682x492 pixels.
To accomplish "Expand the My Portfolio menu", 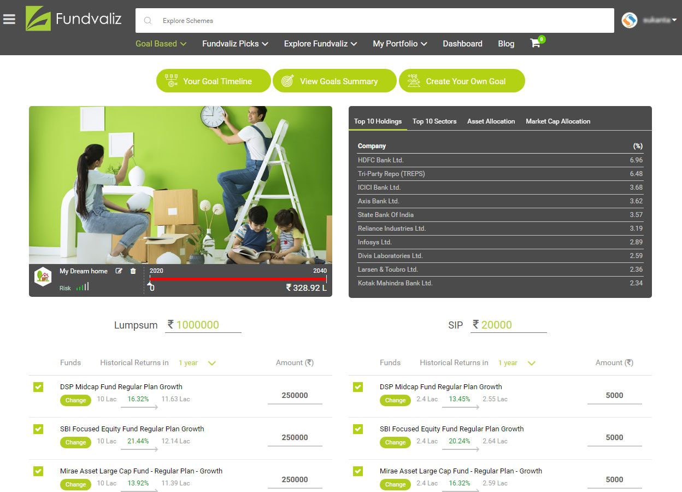I will click(x=400, y=44).
